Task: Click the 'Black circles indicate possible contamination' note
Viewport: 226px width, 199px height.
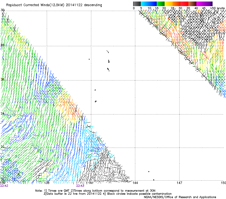Action: point(139,194)
